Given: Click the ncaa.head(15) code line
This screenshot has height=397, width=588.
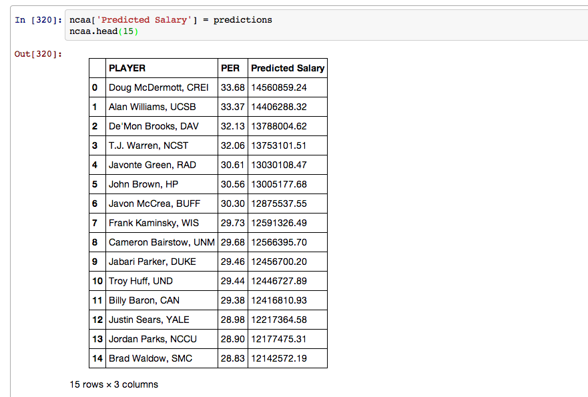Looking at the screenshot, I should click(104, 31).
